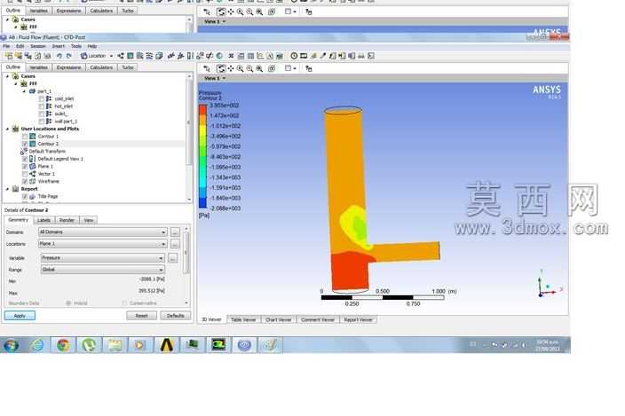The image size is (625, 416).
Task: Click the Load Results icon in toolbar
Action: point(9,56)
